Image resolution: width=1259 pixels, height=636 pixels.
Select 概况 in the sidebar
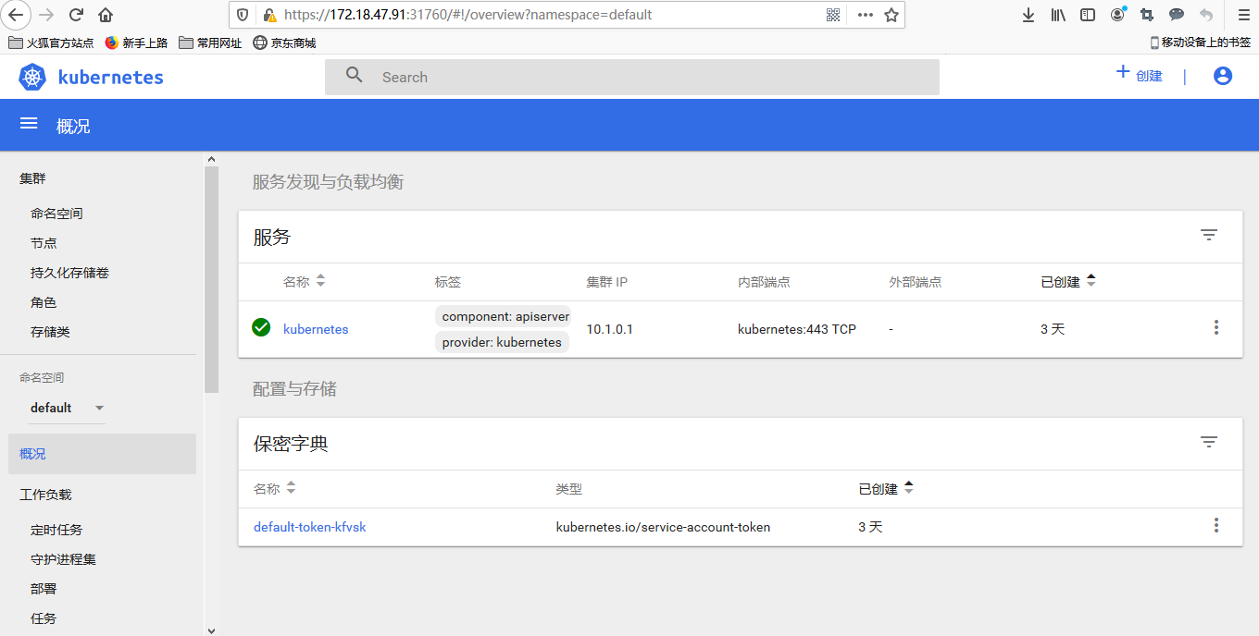102,454
